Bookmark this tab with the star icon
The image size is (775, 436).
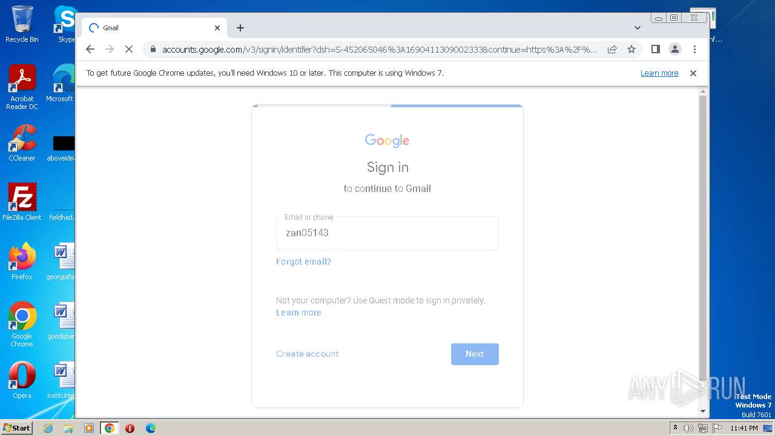click(632, 49)
